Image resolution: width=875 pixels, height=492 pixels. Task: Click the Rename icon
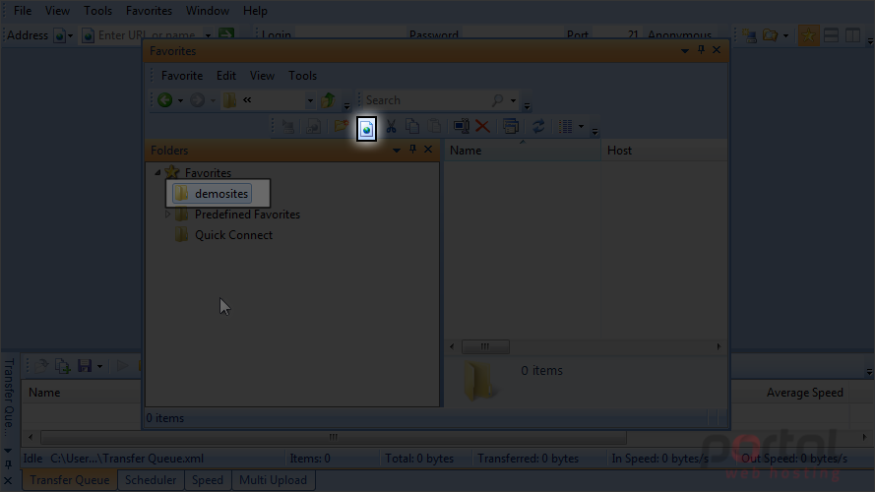[461, 126]
